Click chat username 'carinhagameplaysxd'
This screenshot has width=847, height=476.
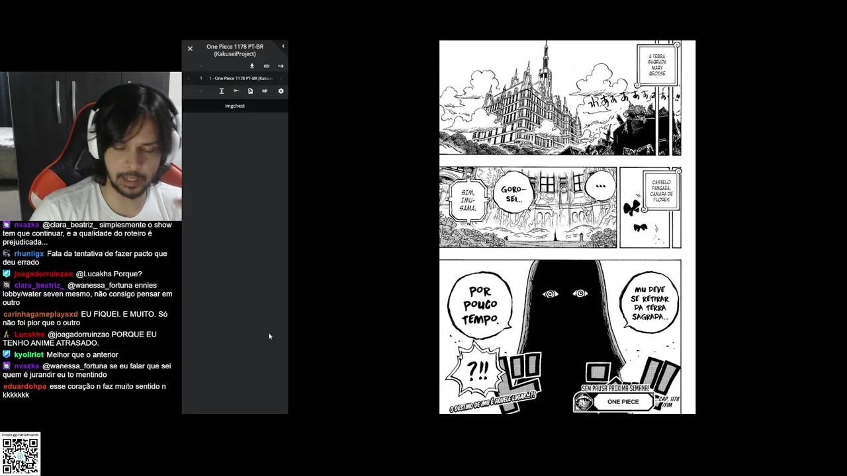tap(40, 314)
